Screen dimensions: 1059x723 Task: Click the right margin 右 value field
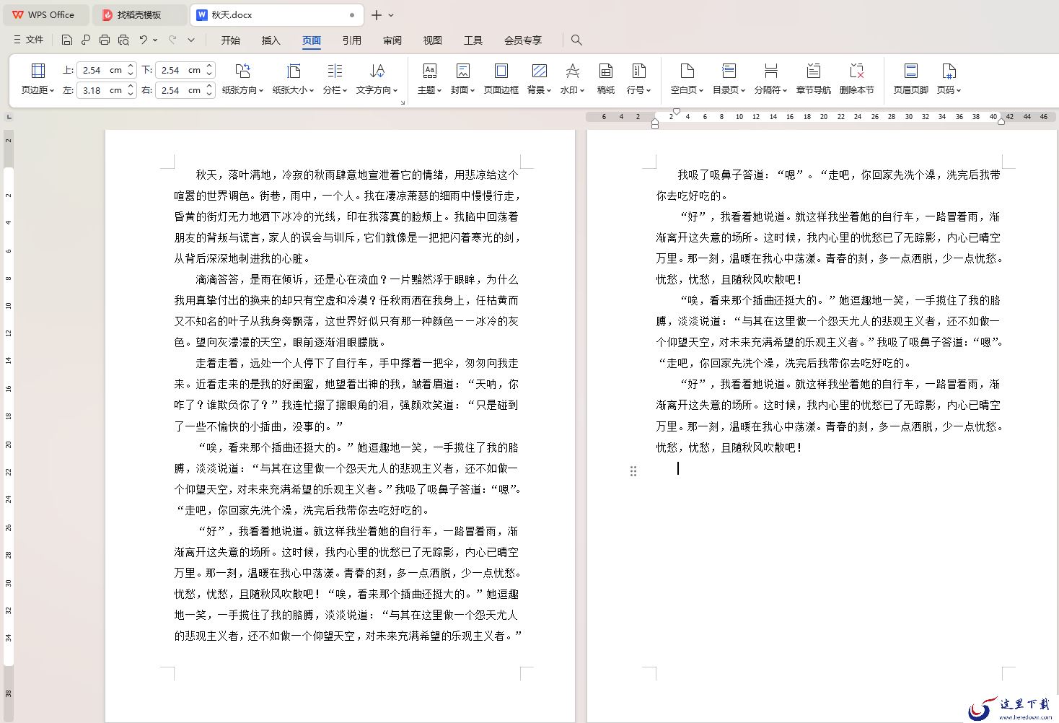[180, 90]
